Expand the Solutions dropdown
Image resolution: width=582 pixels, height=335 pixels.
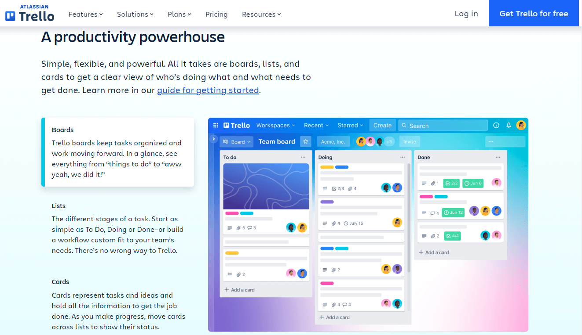(x=135, y=14)
